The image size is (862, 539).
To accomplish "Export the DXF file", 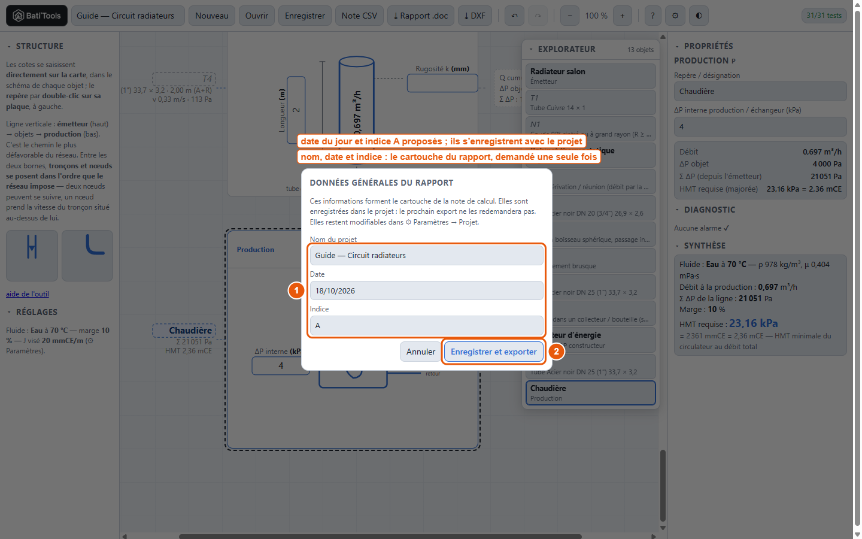I will [475, 16].
